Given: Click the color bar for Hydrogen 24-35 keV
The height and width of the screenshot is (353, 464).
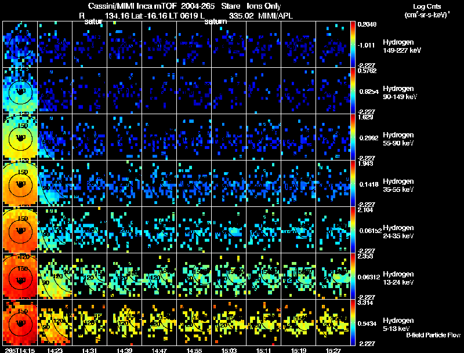Looking at the screenshot, I should pyautogui.click(x=353, y=230).
